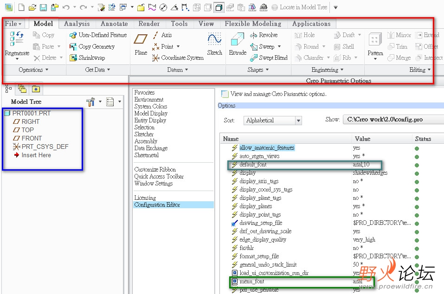
Task: Click the angle measure icon
Action: tap(174, 7)
